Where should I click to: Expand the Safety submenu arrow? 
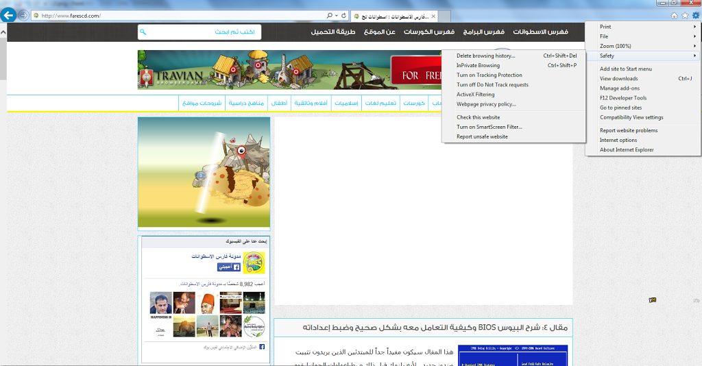[695, 56]
